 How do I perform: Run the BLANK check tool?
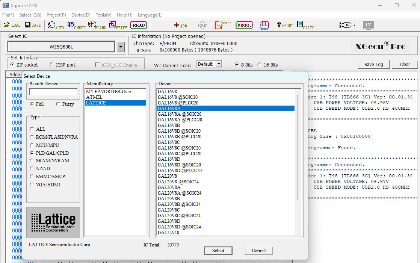[97, 25]
